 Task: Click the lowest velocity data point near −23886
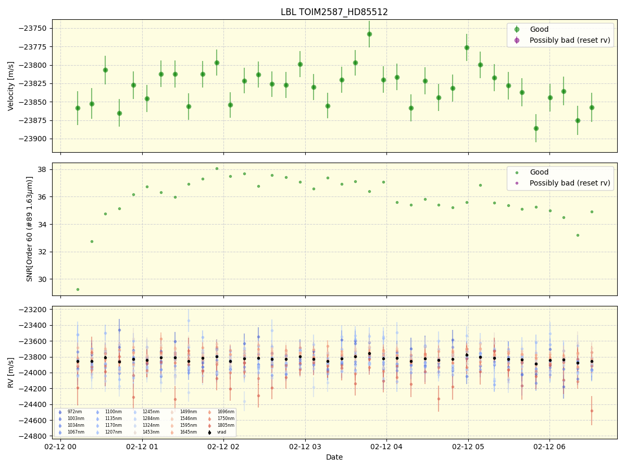point(536,128)
